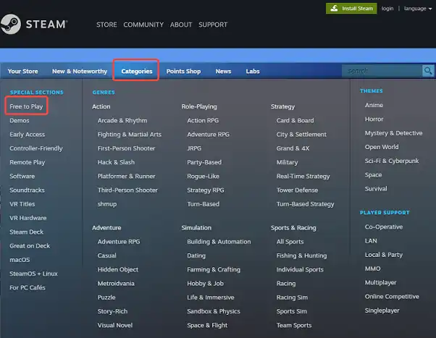Click in the store search field
The height and width of the screenshot is (338, 436).
click(x=382, y=71)
